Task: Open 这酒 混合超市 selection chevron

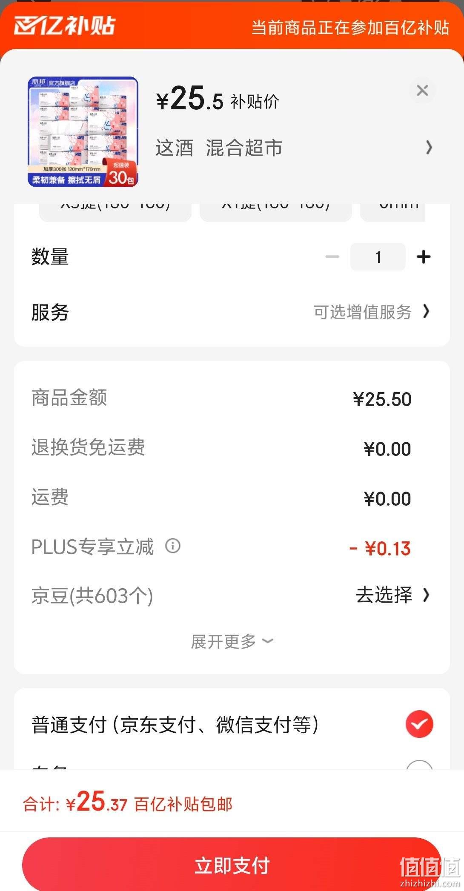Action: tap(429, 148)
